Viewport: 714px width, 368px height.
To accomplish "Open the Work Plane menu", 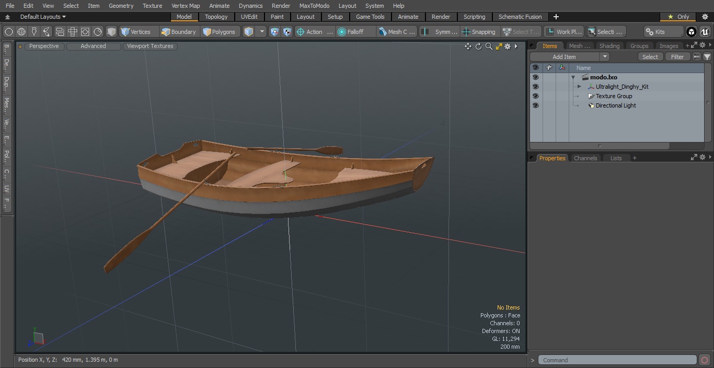I will [563, 32].
